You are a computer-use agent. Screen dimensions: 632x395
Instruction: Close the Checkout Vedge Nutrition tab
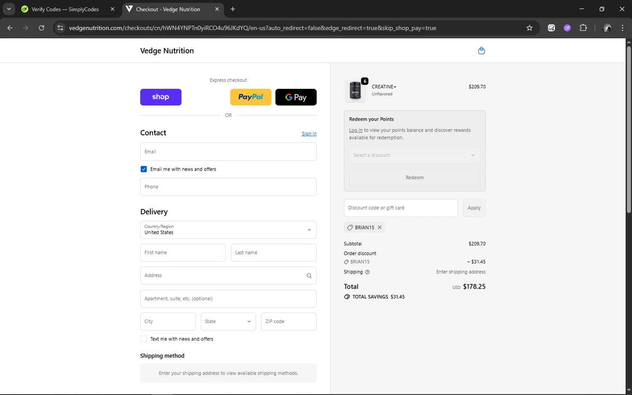click(217, 9)
